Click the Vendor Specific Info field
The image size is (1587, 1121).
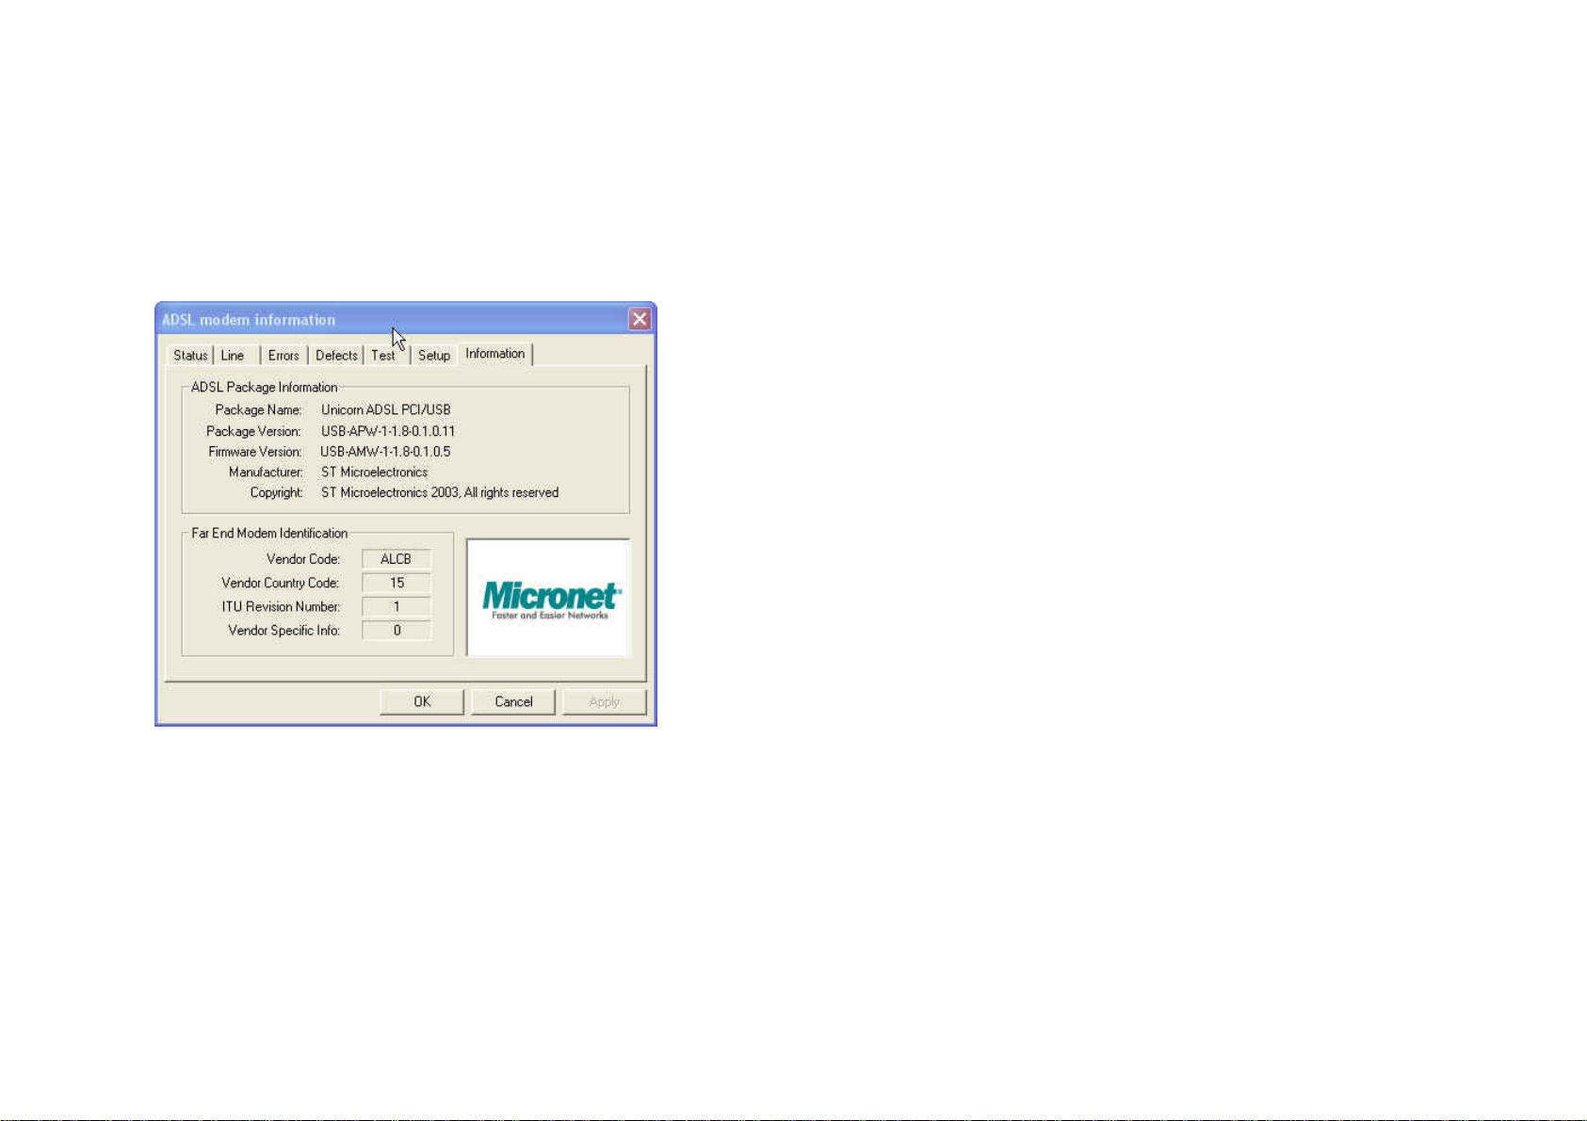pos(397,631)
